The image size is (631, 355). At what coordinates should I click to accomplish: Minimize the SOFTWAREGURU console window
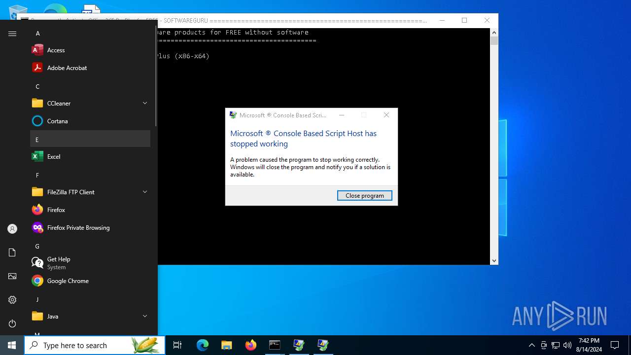[x=442, y=20]
